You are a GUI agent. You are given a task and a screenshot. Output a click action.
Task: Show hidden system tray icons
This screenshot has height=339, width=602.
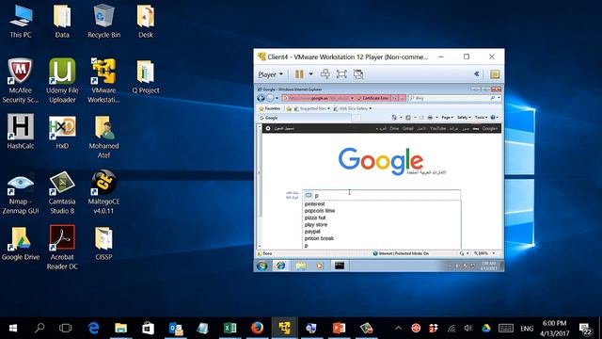pyautogui.click(x=399, y=329)
